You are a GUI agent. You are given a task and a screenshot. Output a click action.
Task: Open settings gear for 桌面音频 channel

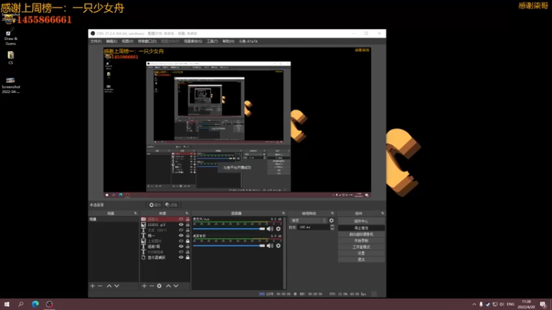279,246
